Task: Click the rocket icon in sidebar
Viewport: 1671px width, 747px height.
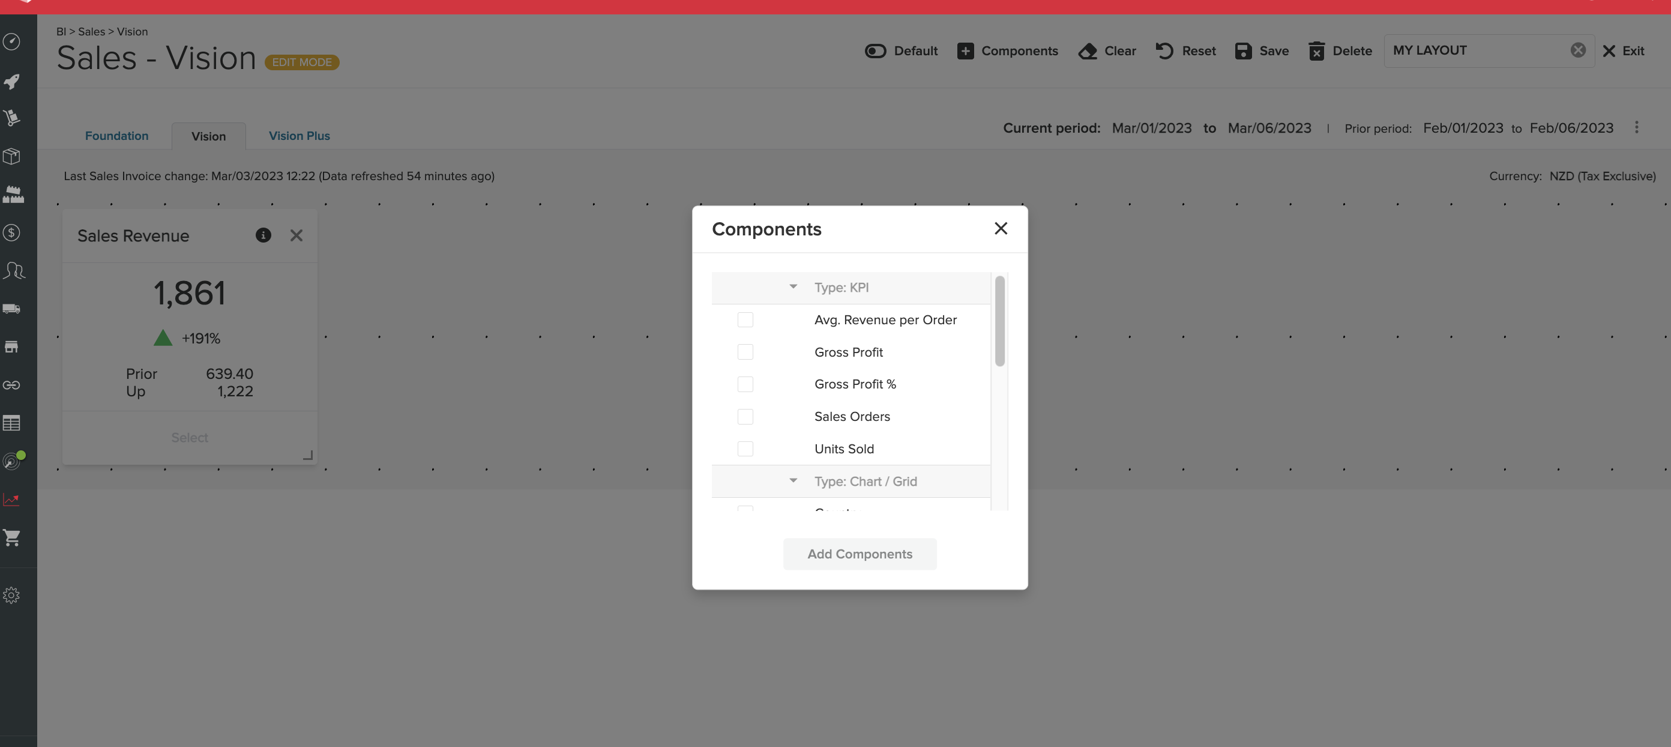Action: 11,81
